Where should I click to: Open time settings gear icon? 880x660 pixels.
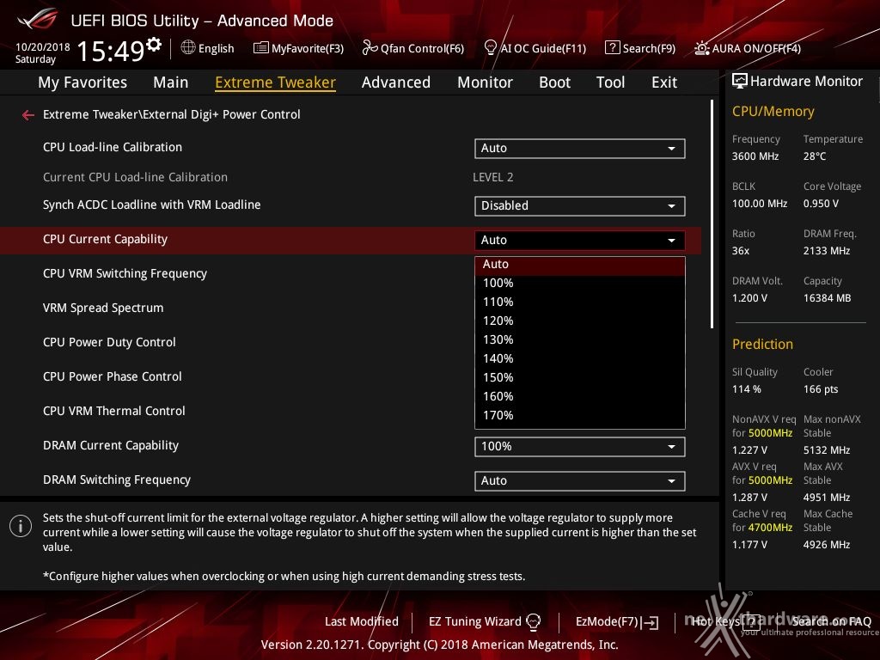[154, 44]
